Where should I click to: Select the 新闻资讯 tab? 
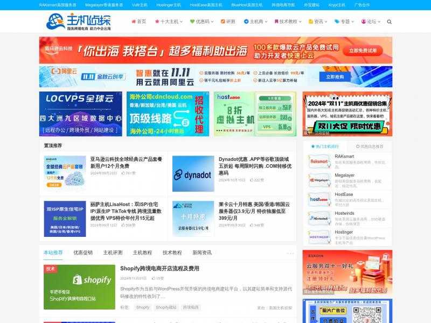click(202, 252)
